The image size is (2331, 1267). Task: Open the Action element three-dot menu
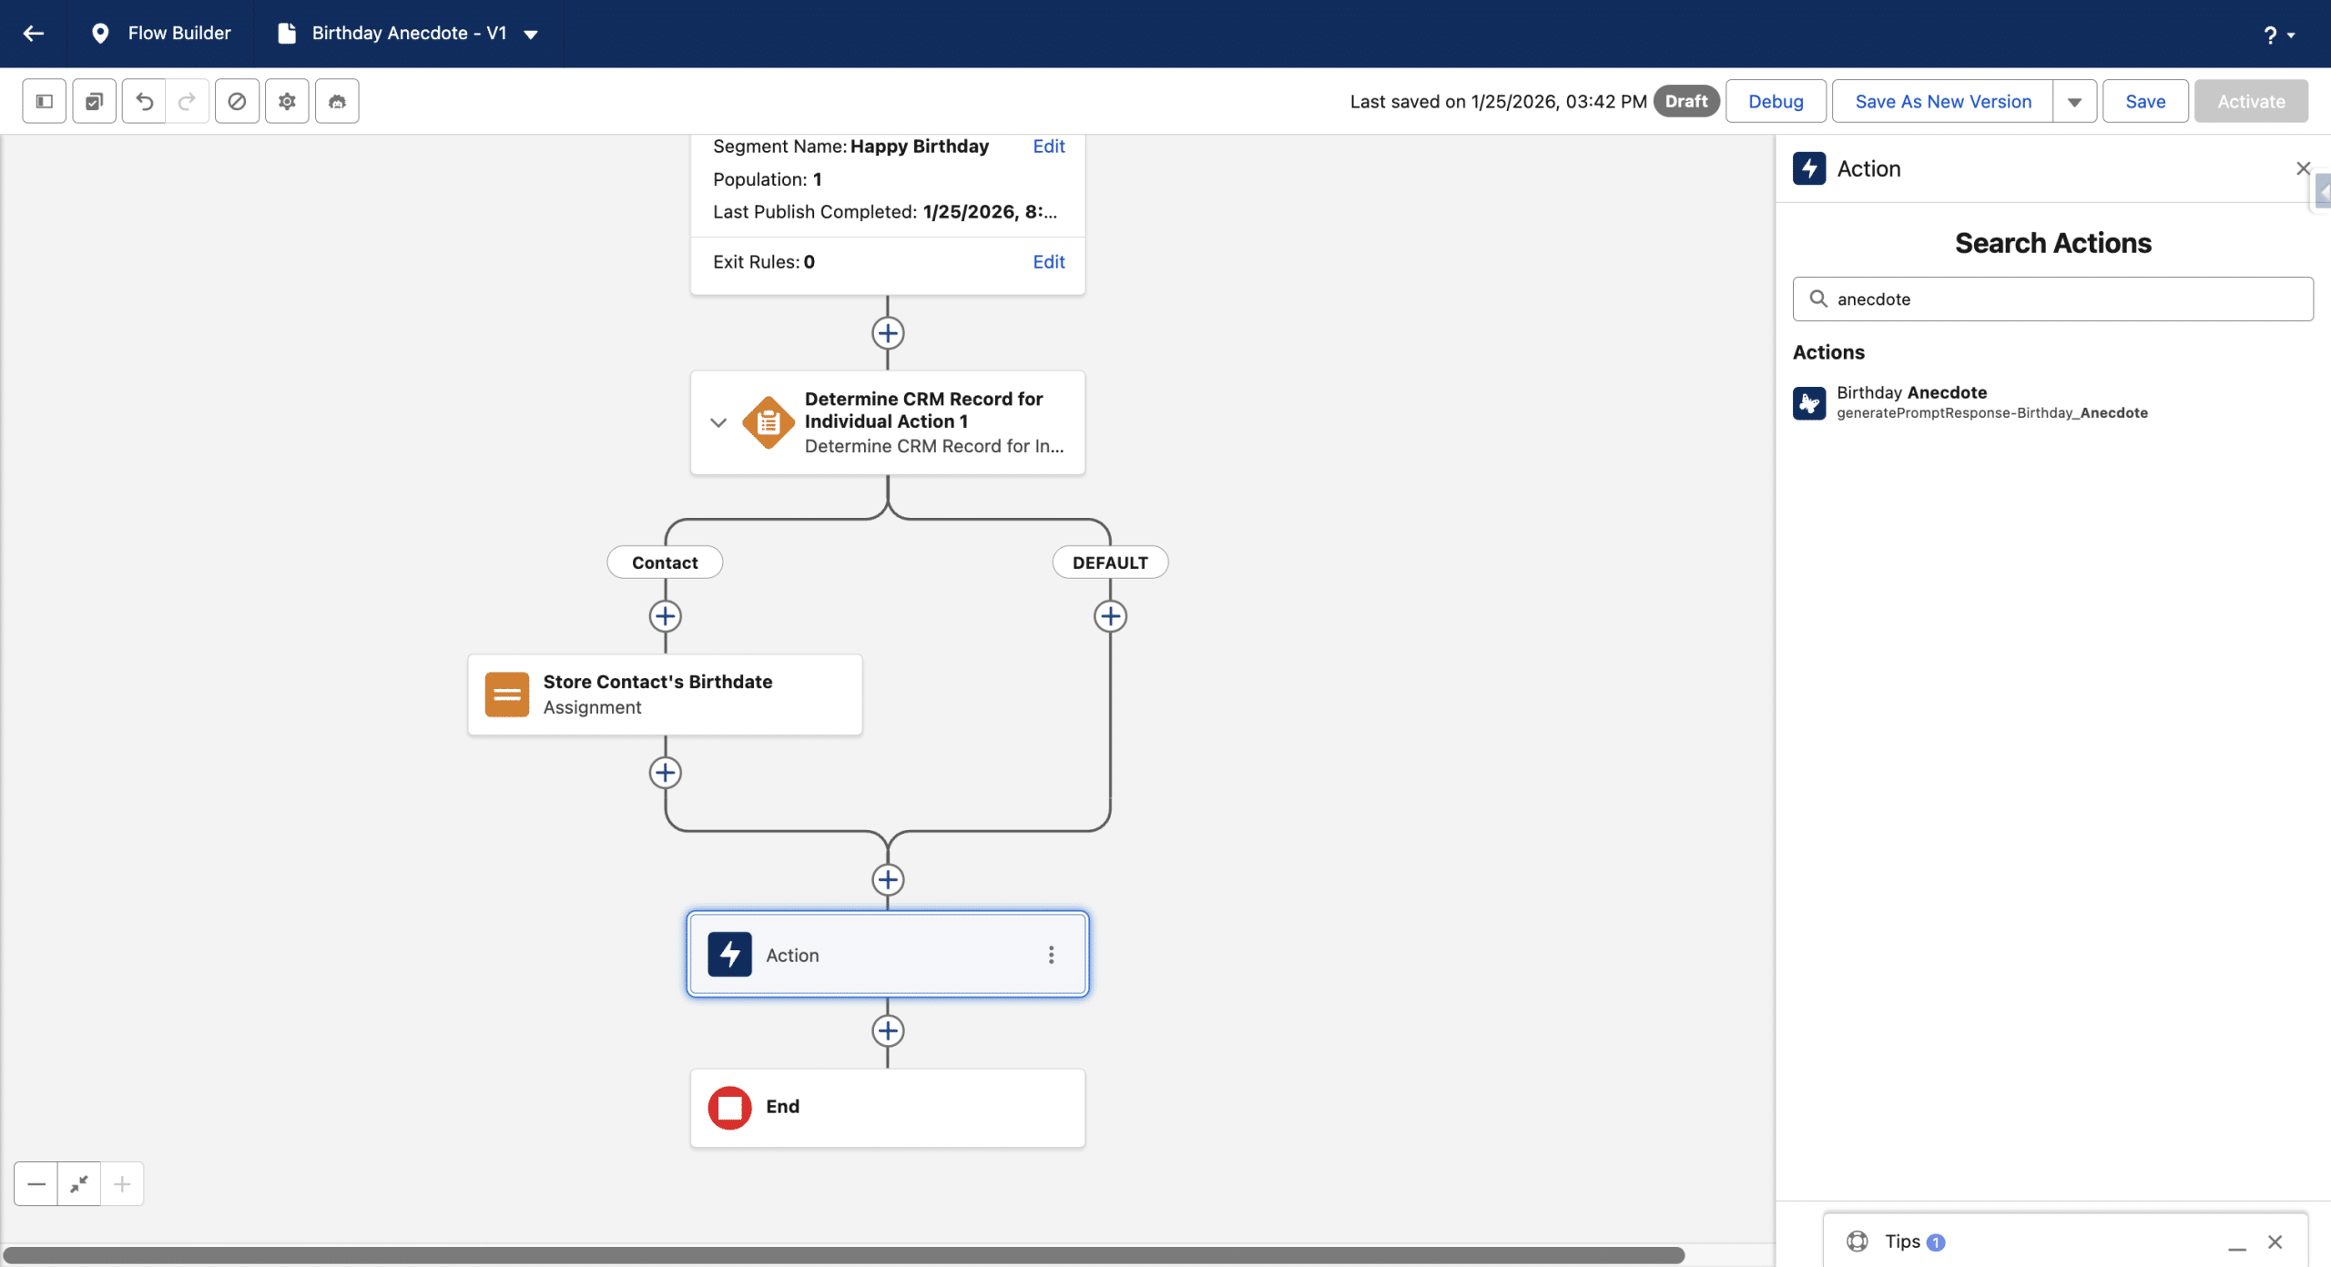[x=1051, y=955]
